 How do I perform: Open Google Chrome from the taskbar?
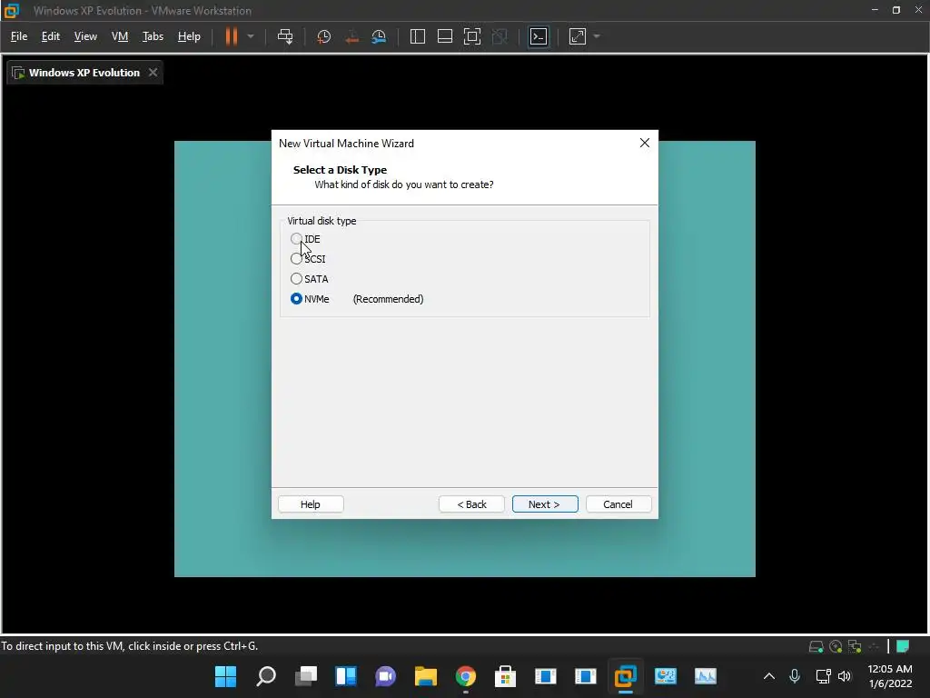click(466, 676)
